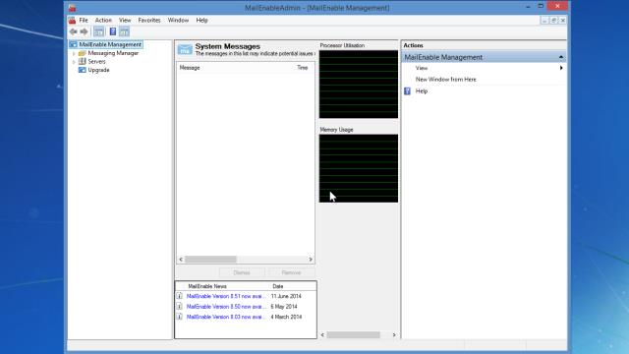This screenshot has height=354, width=629.
Task: Click left arrow of graphs panel scrollbar
Action: pyautogui.click(x=322, y=334)
